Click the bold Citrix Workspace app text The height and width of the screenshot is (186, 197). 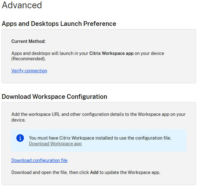(111, 53)
